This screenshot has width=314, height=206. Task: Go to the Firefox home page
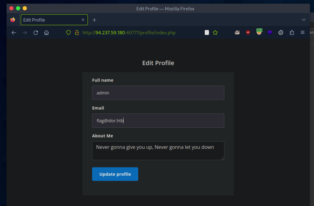click(46, 33)
